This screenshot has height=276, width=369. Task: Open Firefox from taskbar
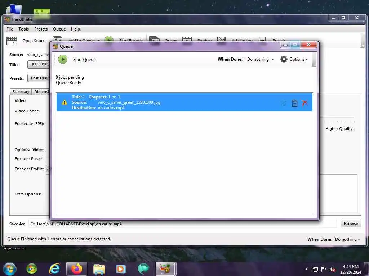[x=77, y=269]
